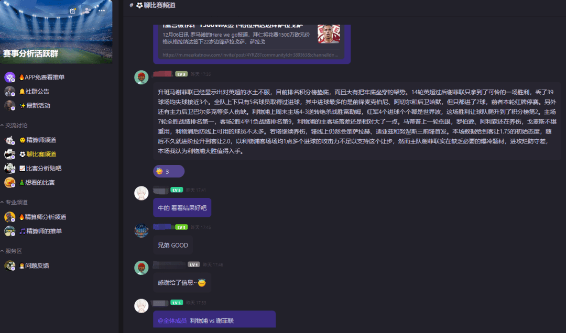
Task: Open the calendar check-in icon on banner
Action: tap(73, 11)
